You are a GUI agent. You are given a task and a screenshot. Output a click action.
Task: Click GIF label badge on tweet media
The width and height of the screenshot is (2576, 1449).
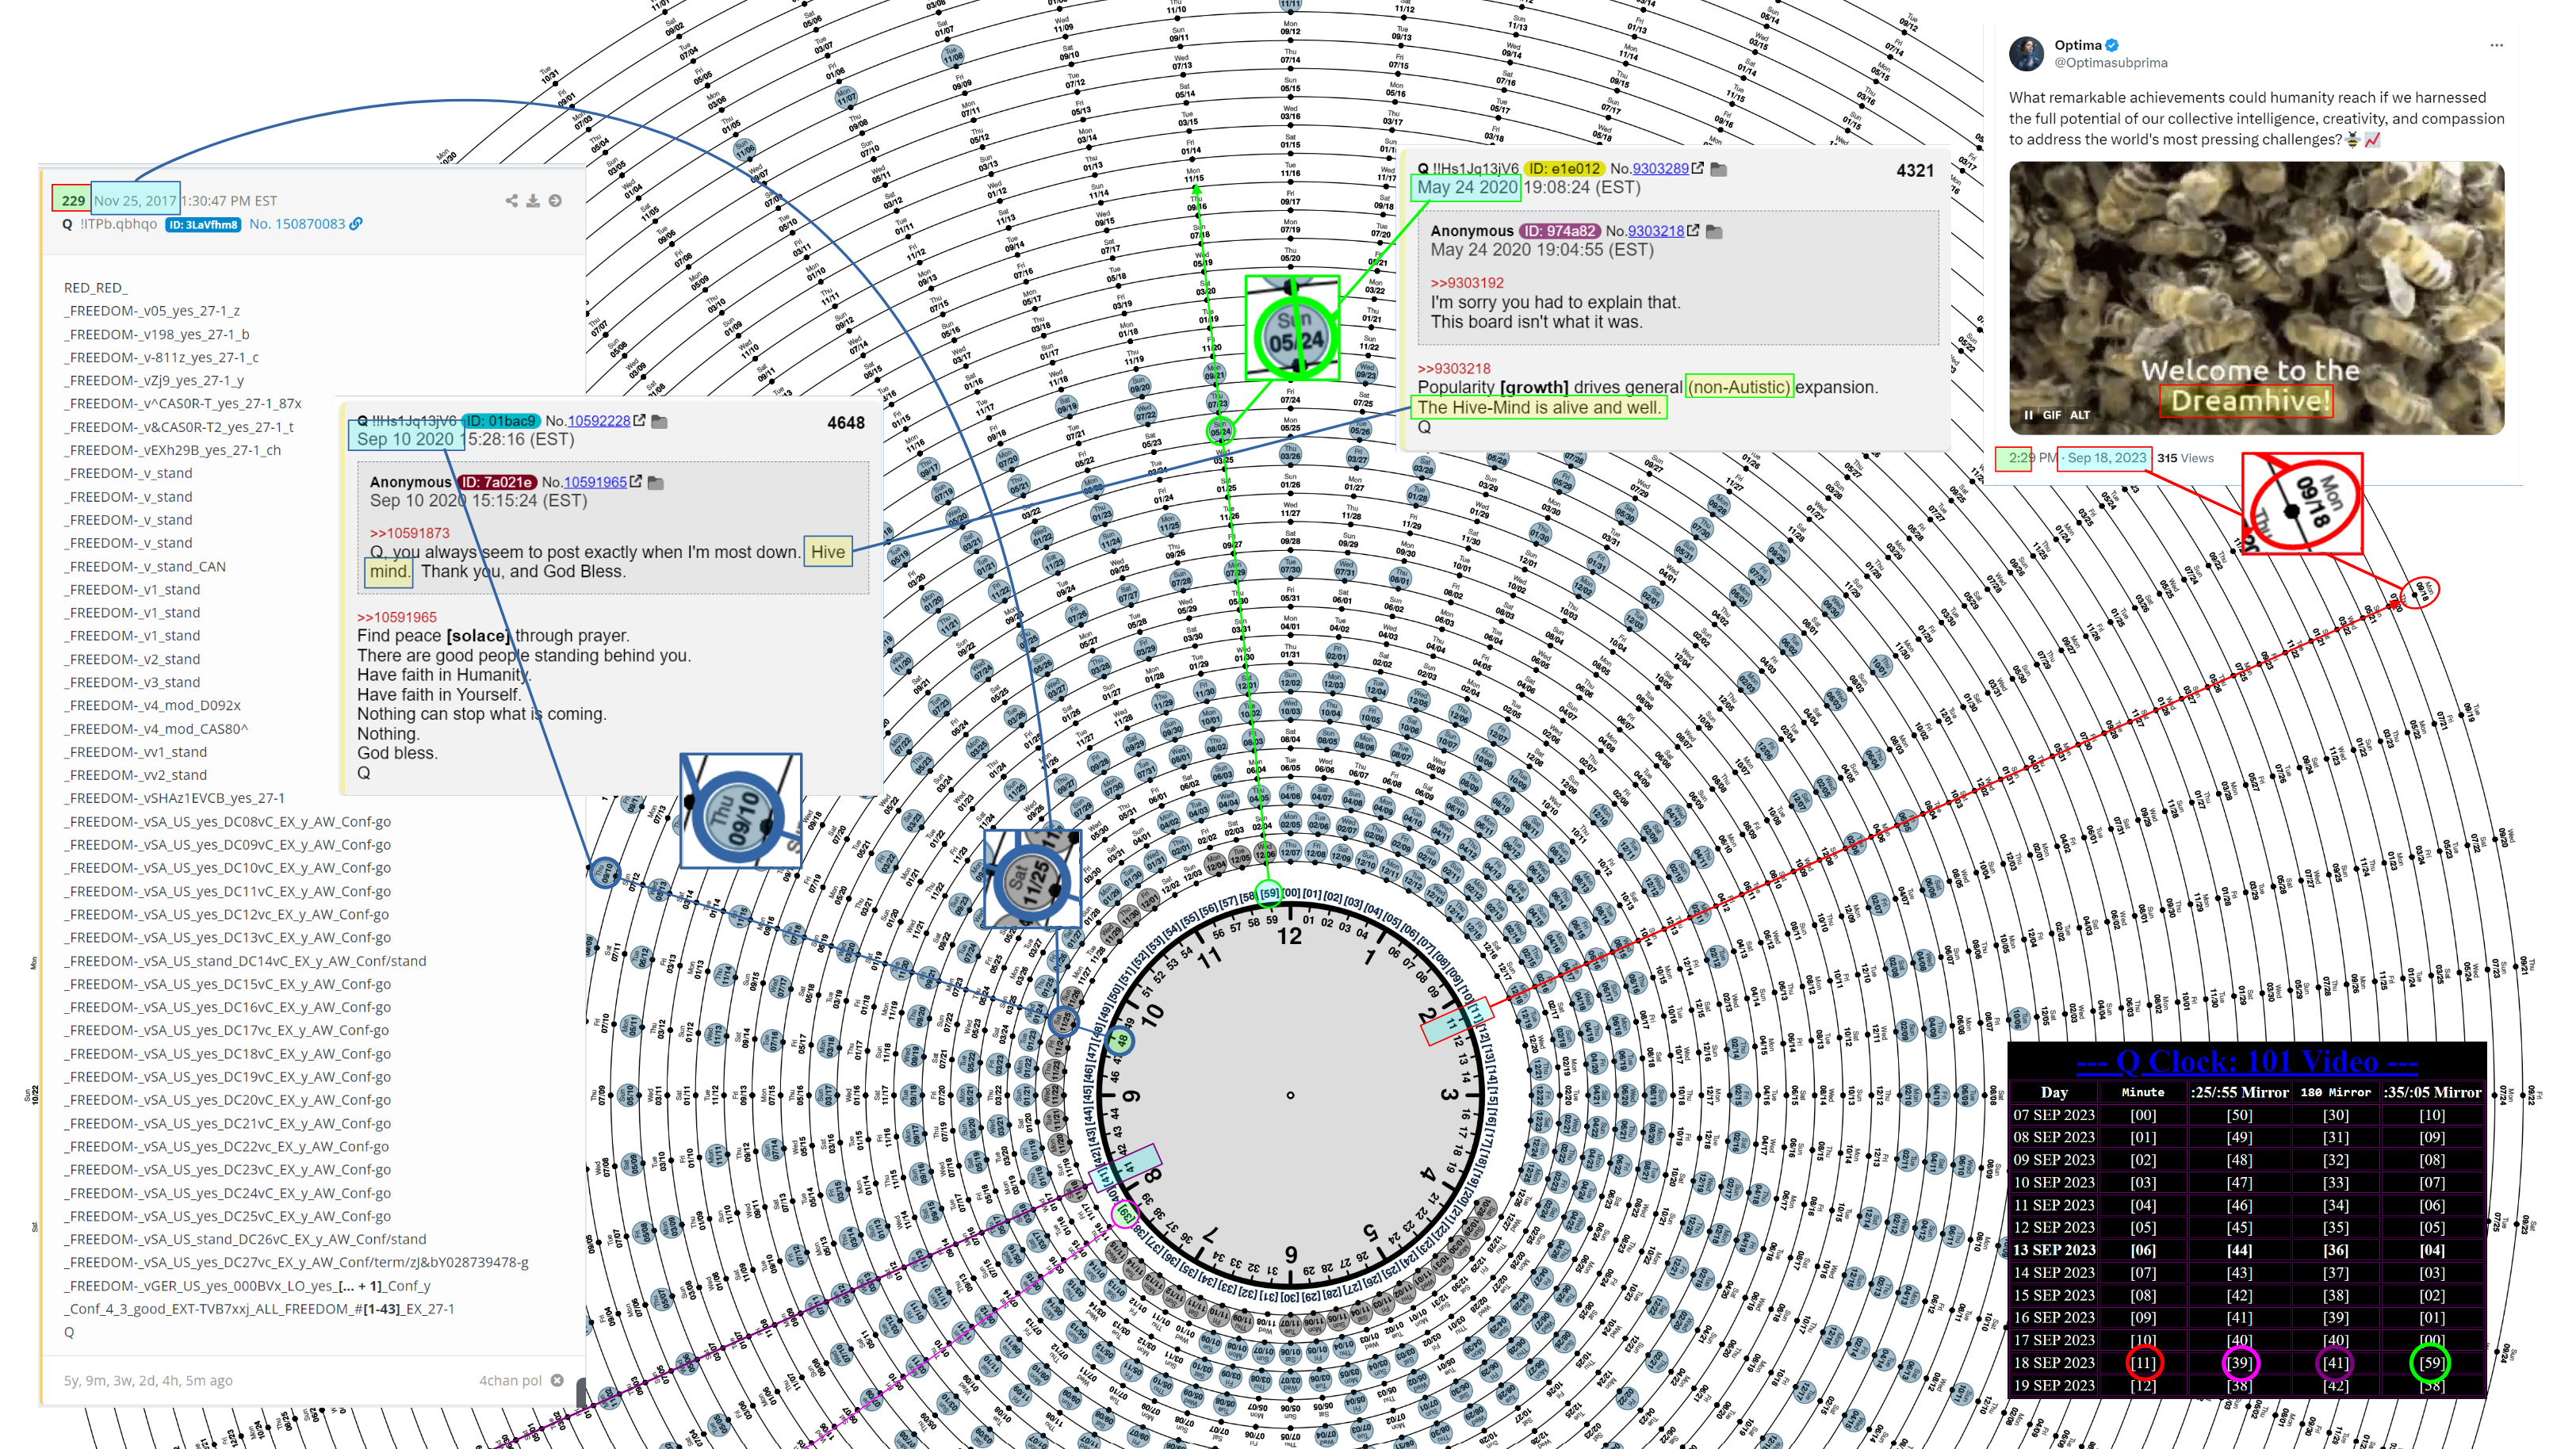click(x=2052, y=415)
